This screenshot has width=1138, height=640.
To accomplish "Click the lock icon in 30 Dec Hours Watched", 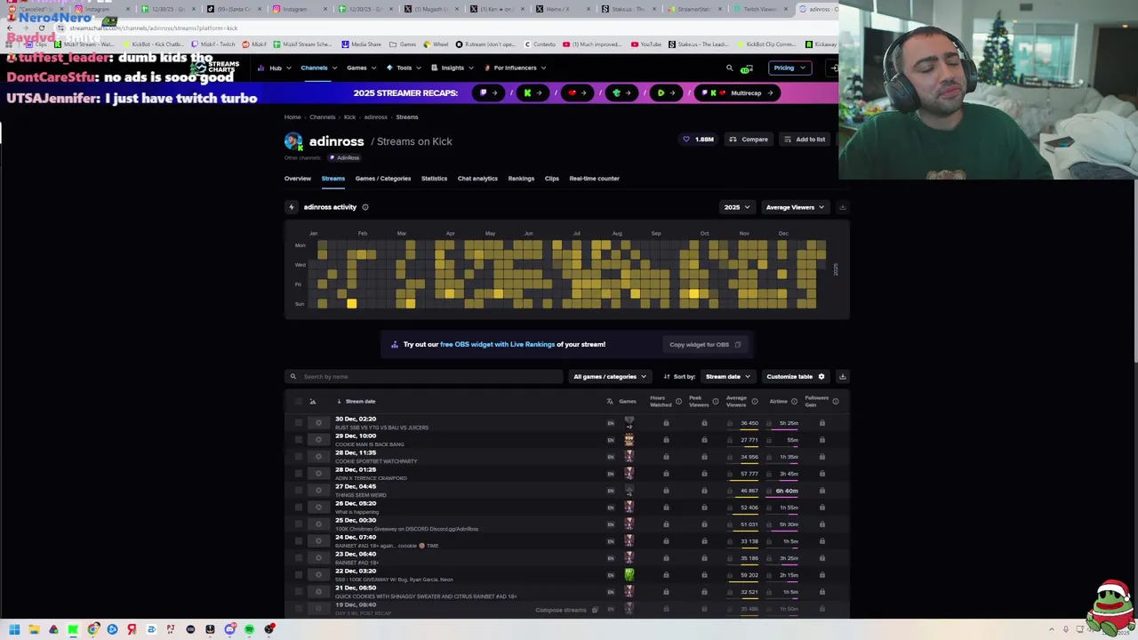I will [666, 423].
